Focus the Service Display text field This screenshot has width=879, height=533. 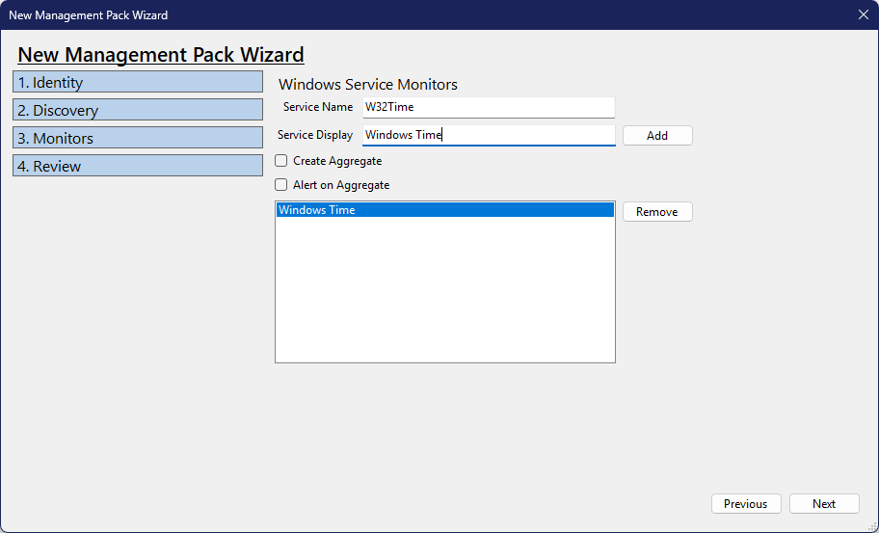(488, 135)
